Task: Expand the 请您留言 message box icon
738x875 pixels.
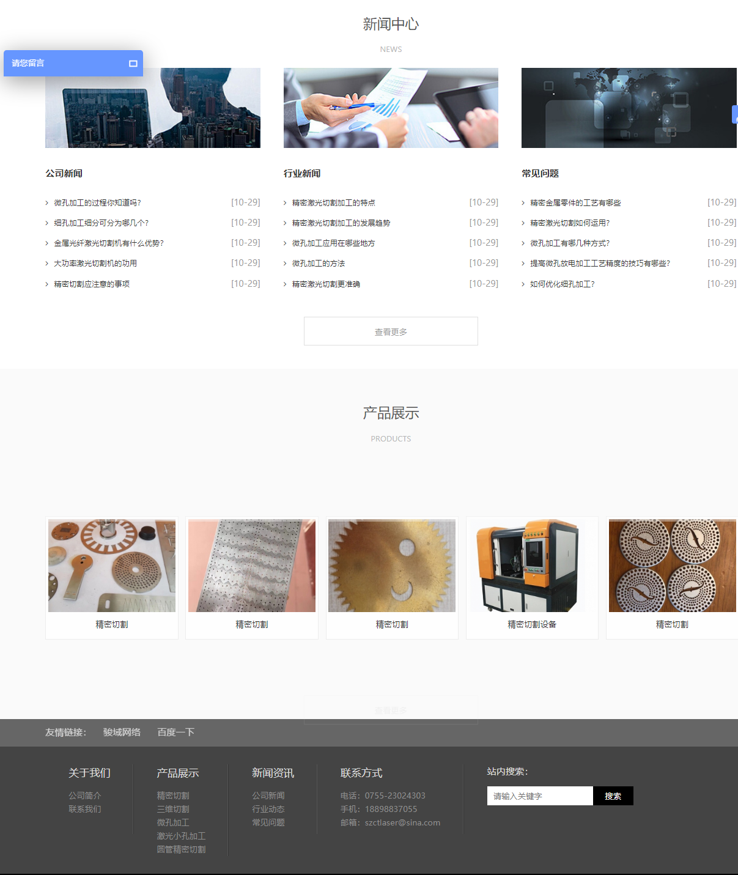Action: tap(133, 64)
